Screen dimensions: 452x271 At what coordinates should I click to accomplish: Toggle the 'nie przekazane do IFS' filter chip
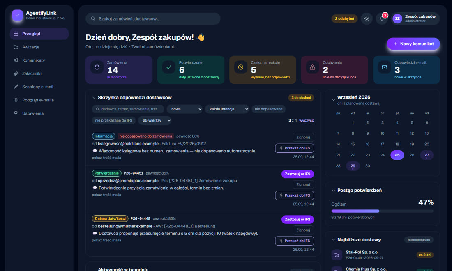click(113, 120)
